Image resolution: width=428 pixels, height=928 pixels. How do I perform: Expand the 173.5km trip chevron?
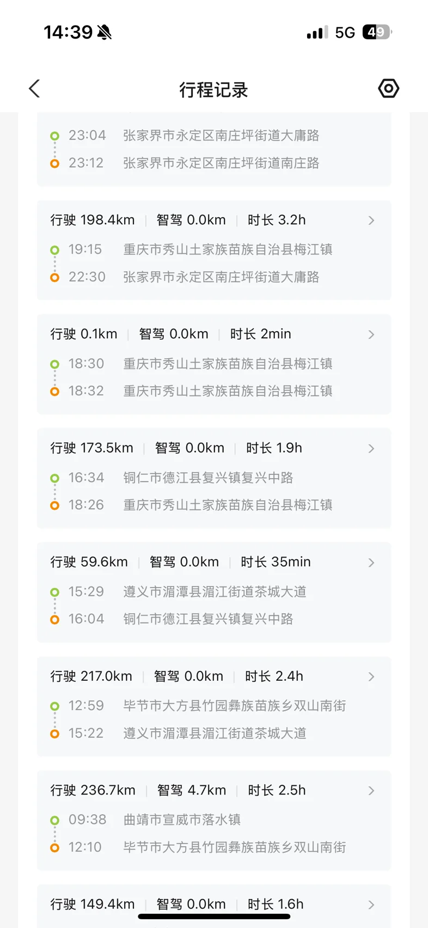pyautogui.click(x=371, y=449)
